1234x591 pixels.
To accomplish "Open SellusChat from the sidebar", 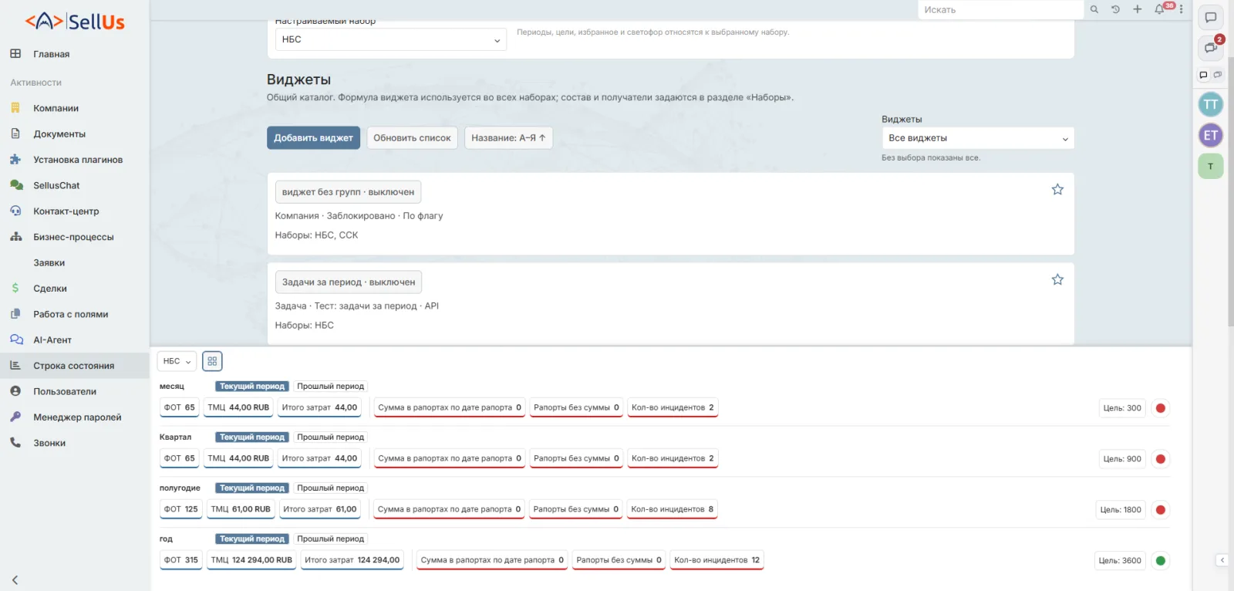I will 56,186.
